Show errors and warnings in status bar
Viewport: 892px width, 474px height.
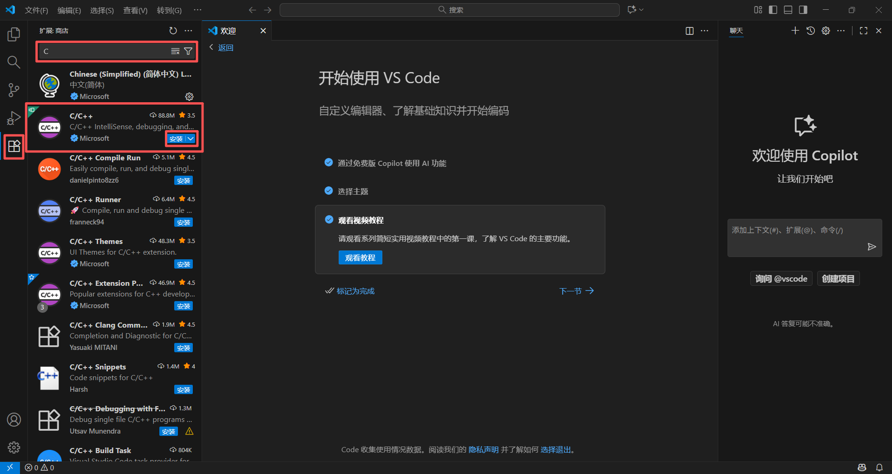pyautogui.click(x=39, y=467)
